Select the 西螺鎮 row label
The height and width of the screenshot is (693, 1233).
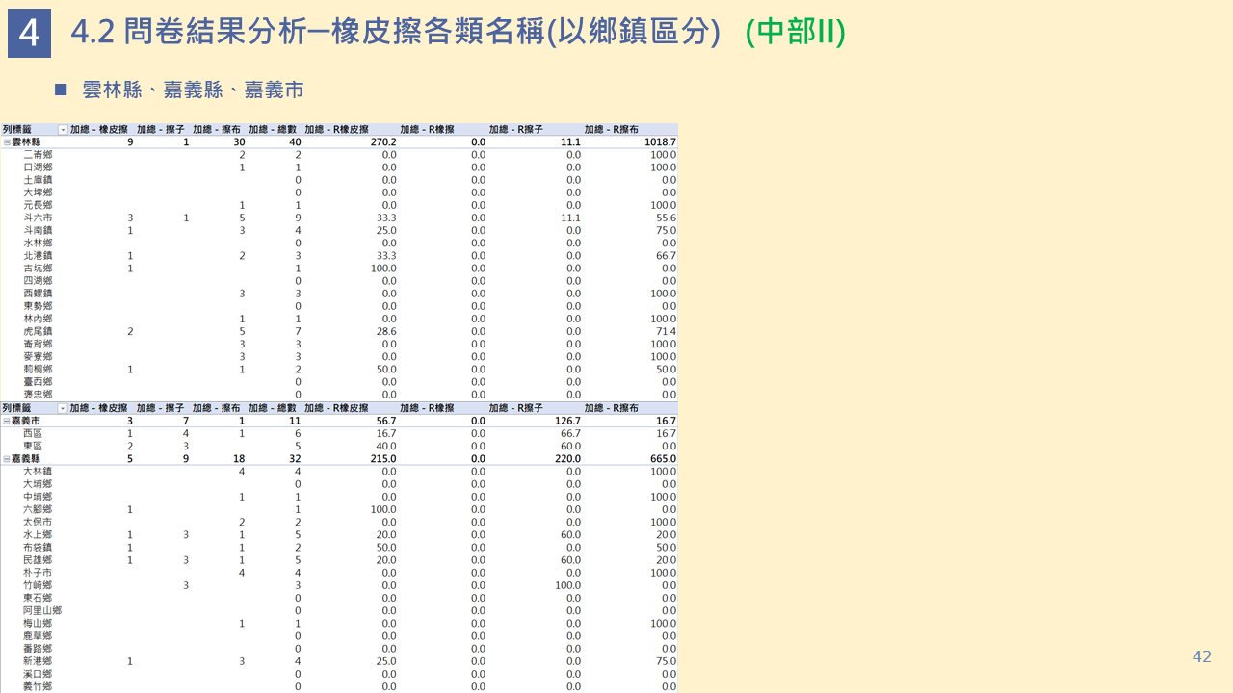[38, 293]
